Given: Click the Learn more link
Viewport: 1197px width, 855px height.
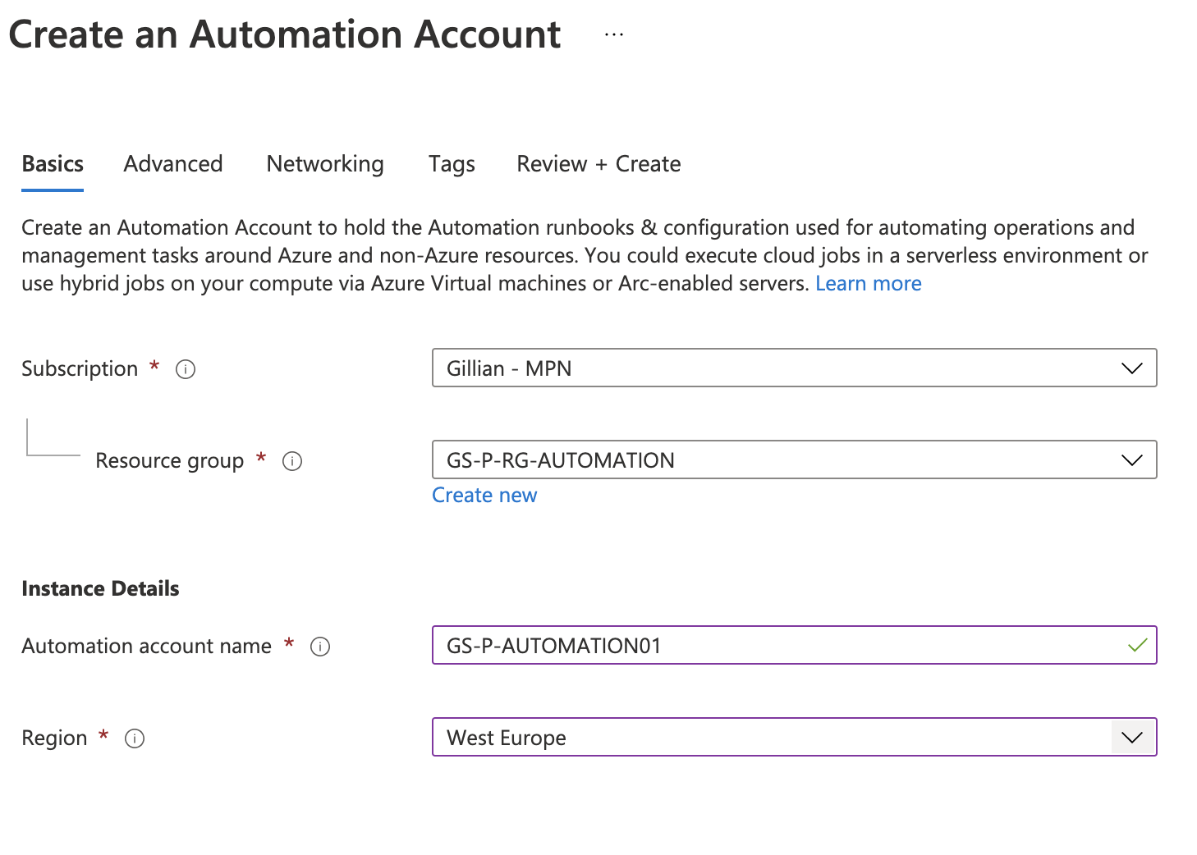Looking at the screenshot, I should tap(868, 283).
